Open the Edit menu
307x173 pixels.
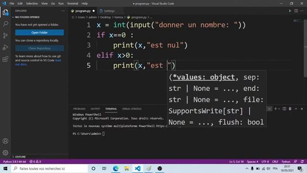pyautogui.click(x=20, y=3)
